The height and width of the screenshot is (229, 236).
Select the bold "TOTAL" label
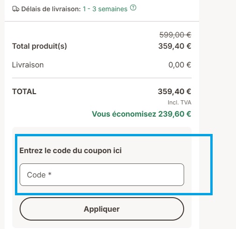tap(24, 91)
